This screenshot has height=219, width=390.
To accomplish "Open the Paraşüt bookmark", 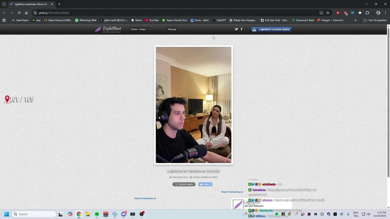I will coord(331,20).
